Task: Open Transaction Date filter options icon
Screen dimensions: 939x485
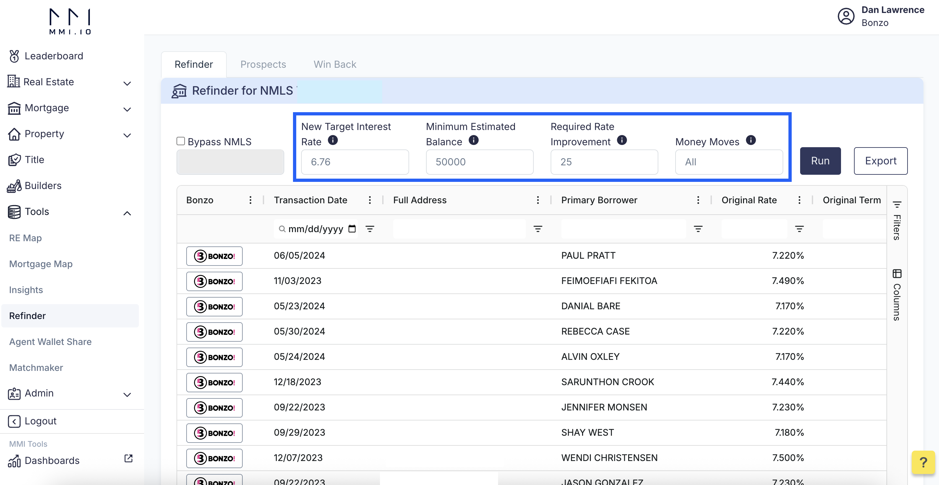Action: coord(370,229)
